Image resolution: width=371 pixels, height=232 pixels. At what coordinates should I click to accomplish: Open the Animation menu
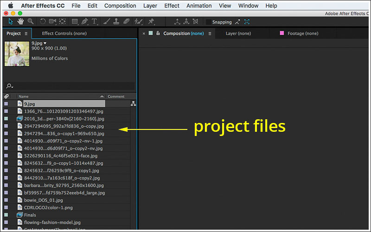pos(199,6)
